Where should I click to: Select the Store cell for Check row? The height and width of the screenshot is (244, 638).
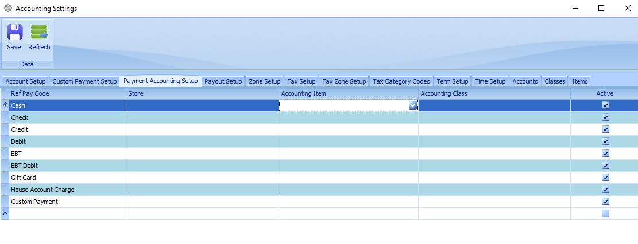[x=202, y=117]
